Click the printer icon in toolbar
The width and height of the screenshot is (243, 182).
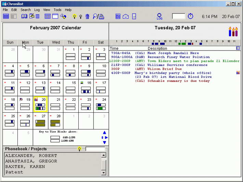102,16
